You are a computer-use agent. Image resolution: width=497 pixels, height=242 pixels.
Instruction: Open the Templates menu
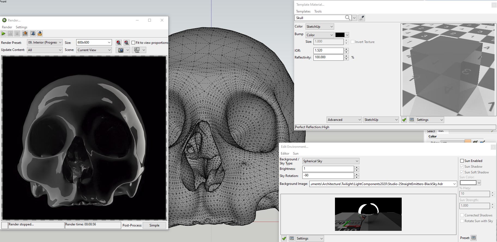click(303, 11)
